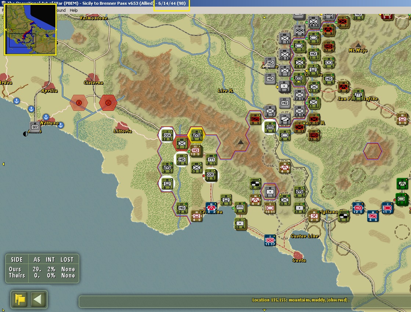This screenshot has height=312, width=411.
Task: Click the "Ours" row label in side table
Action: click(15, 269)
